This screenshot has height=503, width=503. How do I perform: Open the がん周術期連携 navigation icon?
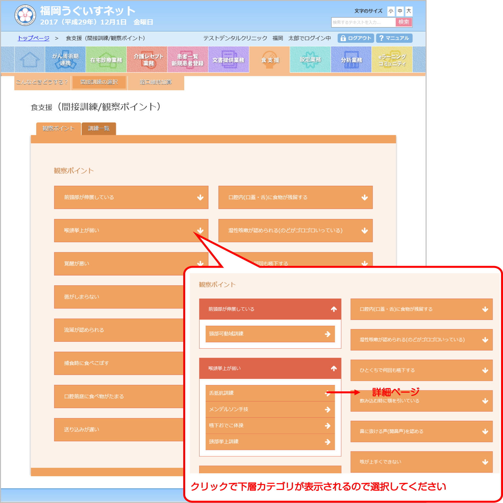point(65,59)
